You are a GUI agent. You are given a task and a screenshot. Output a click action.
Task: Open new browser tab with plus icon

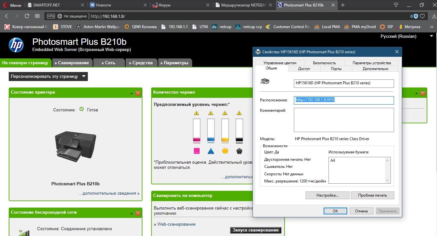point(343,5)
